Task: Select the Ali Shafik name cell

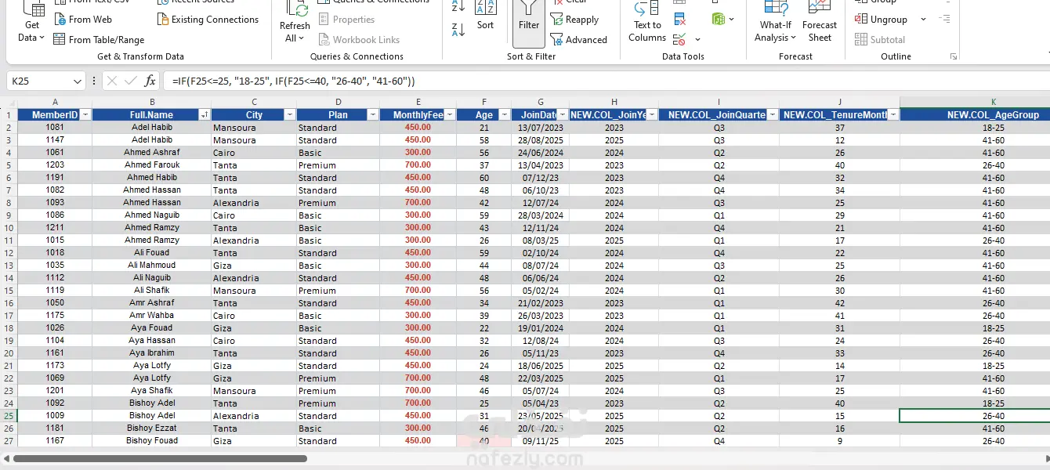Action: pyautogui.click(x=152, y=291)
